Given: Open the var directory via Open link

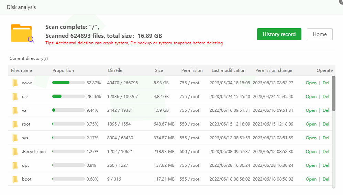Looking at the screenshot, I should [311, 110].
